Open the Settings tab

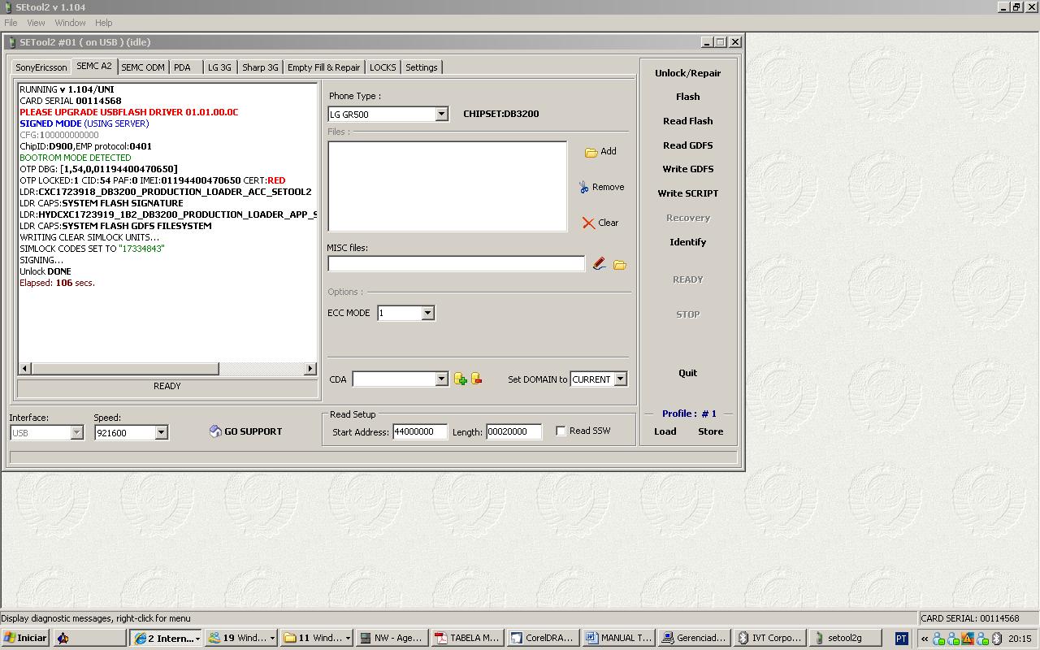point(421,67)
